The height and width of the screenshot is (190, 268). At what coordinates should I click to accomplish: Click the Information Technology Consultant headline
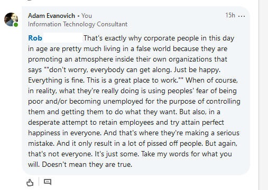tap(78, 24)
